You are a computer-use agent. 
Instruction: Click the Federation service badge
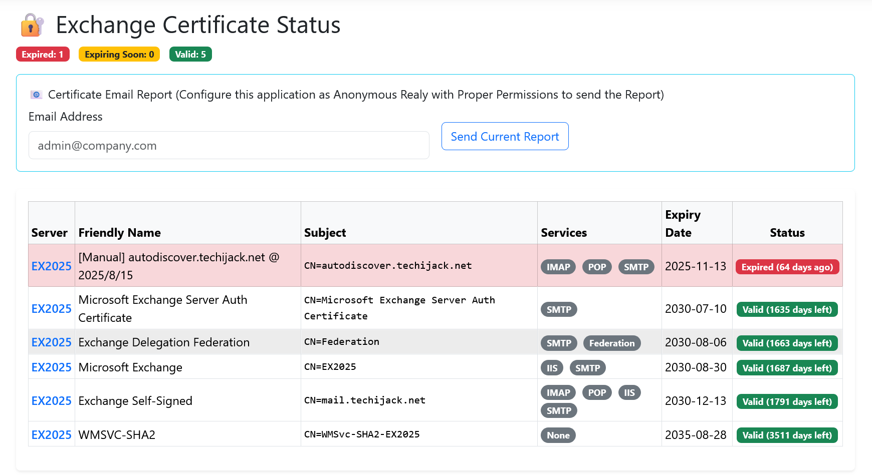(611, 343)
